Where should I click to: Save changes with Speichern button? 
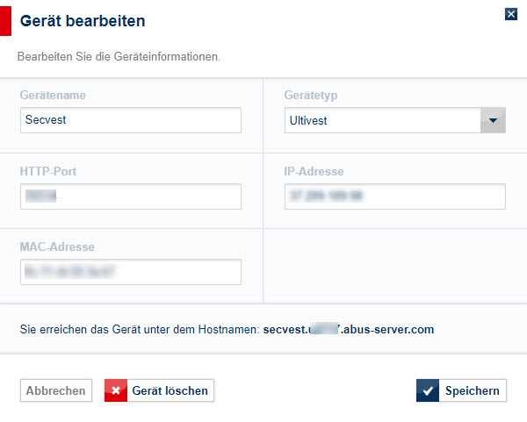pyautogui.click(x=461, y=390)
